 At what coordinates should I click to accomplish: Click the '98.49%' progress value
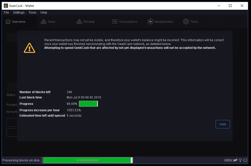72,104
